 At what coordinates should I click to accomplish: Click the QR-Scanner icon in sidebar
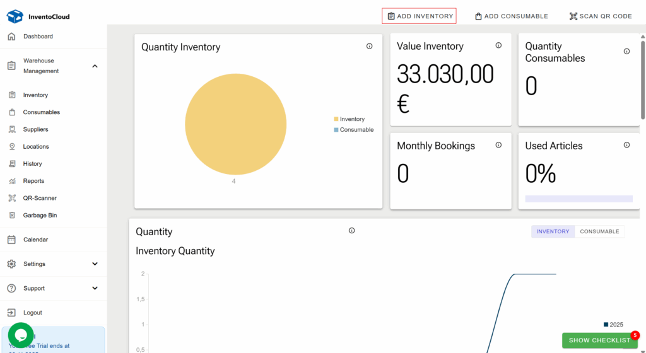coord(13,198)
